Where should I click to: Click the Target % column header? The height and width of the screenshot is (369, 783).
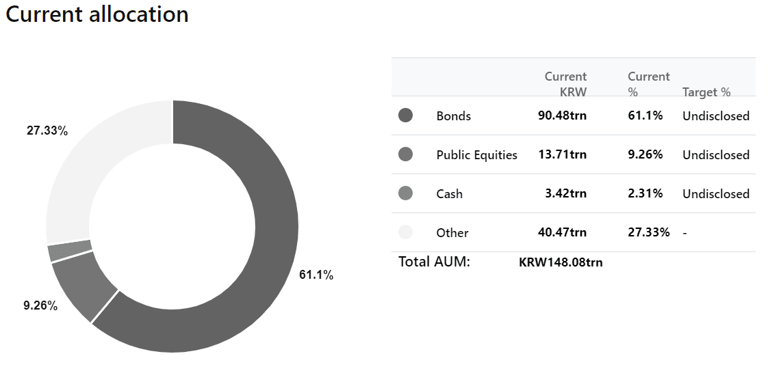click(x=706, y=92)
